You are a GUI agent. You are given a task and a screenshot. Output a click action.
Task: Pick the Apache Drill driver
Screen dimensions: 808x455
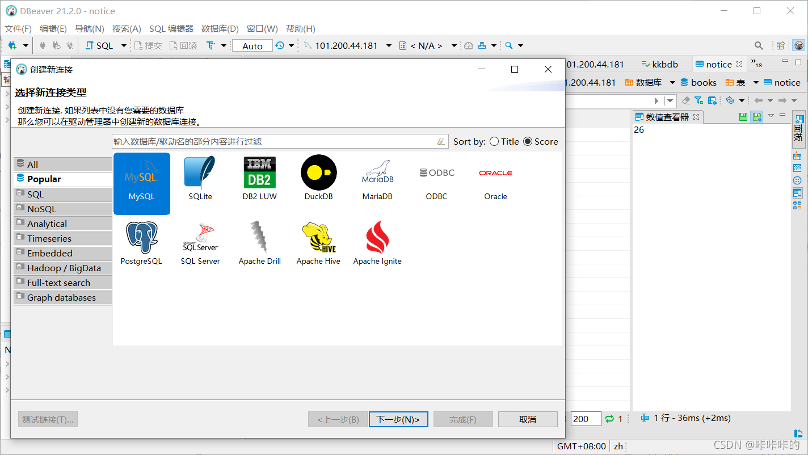click(259, 243)
